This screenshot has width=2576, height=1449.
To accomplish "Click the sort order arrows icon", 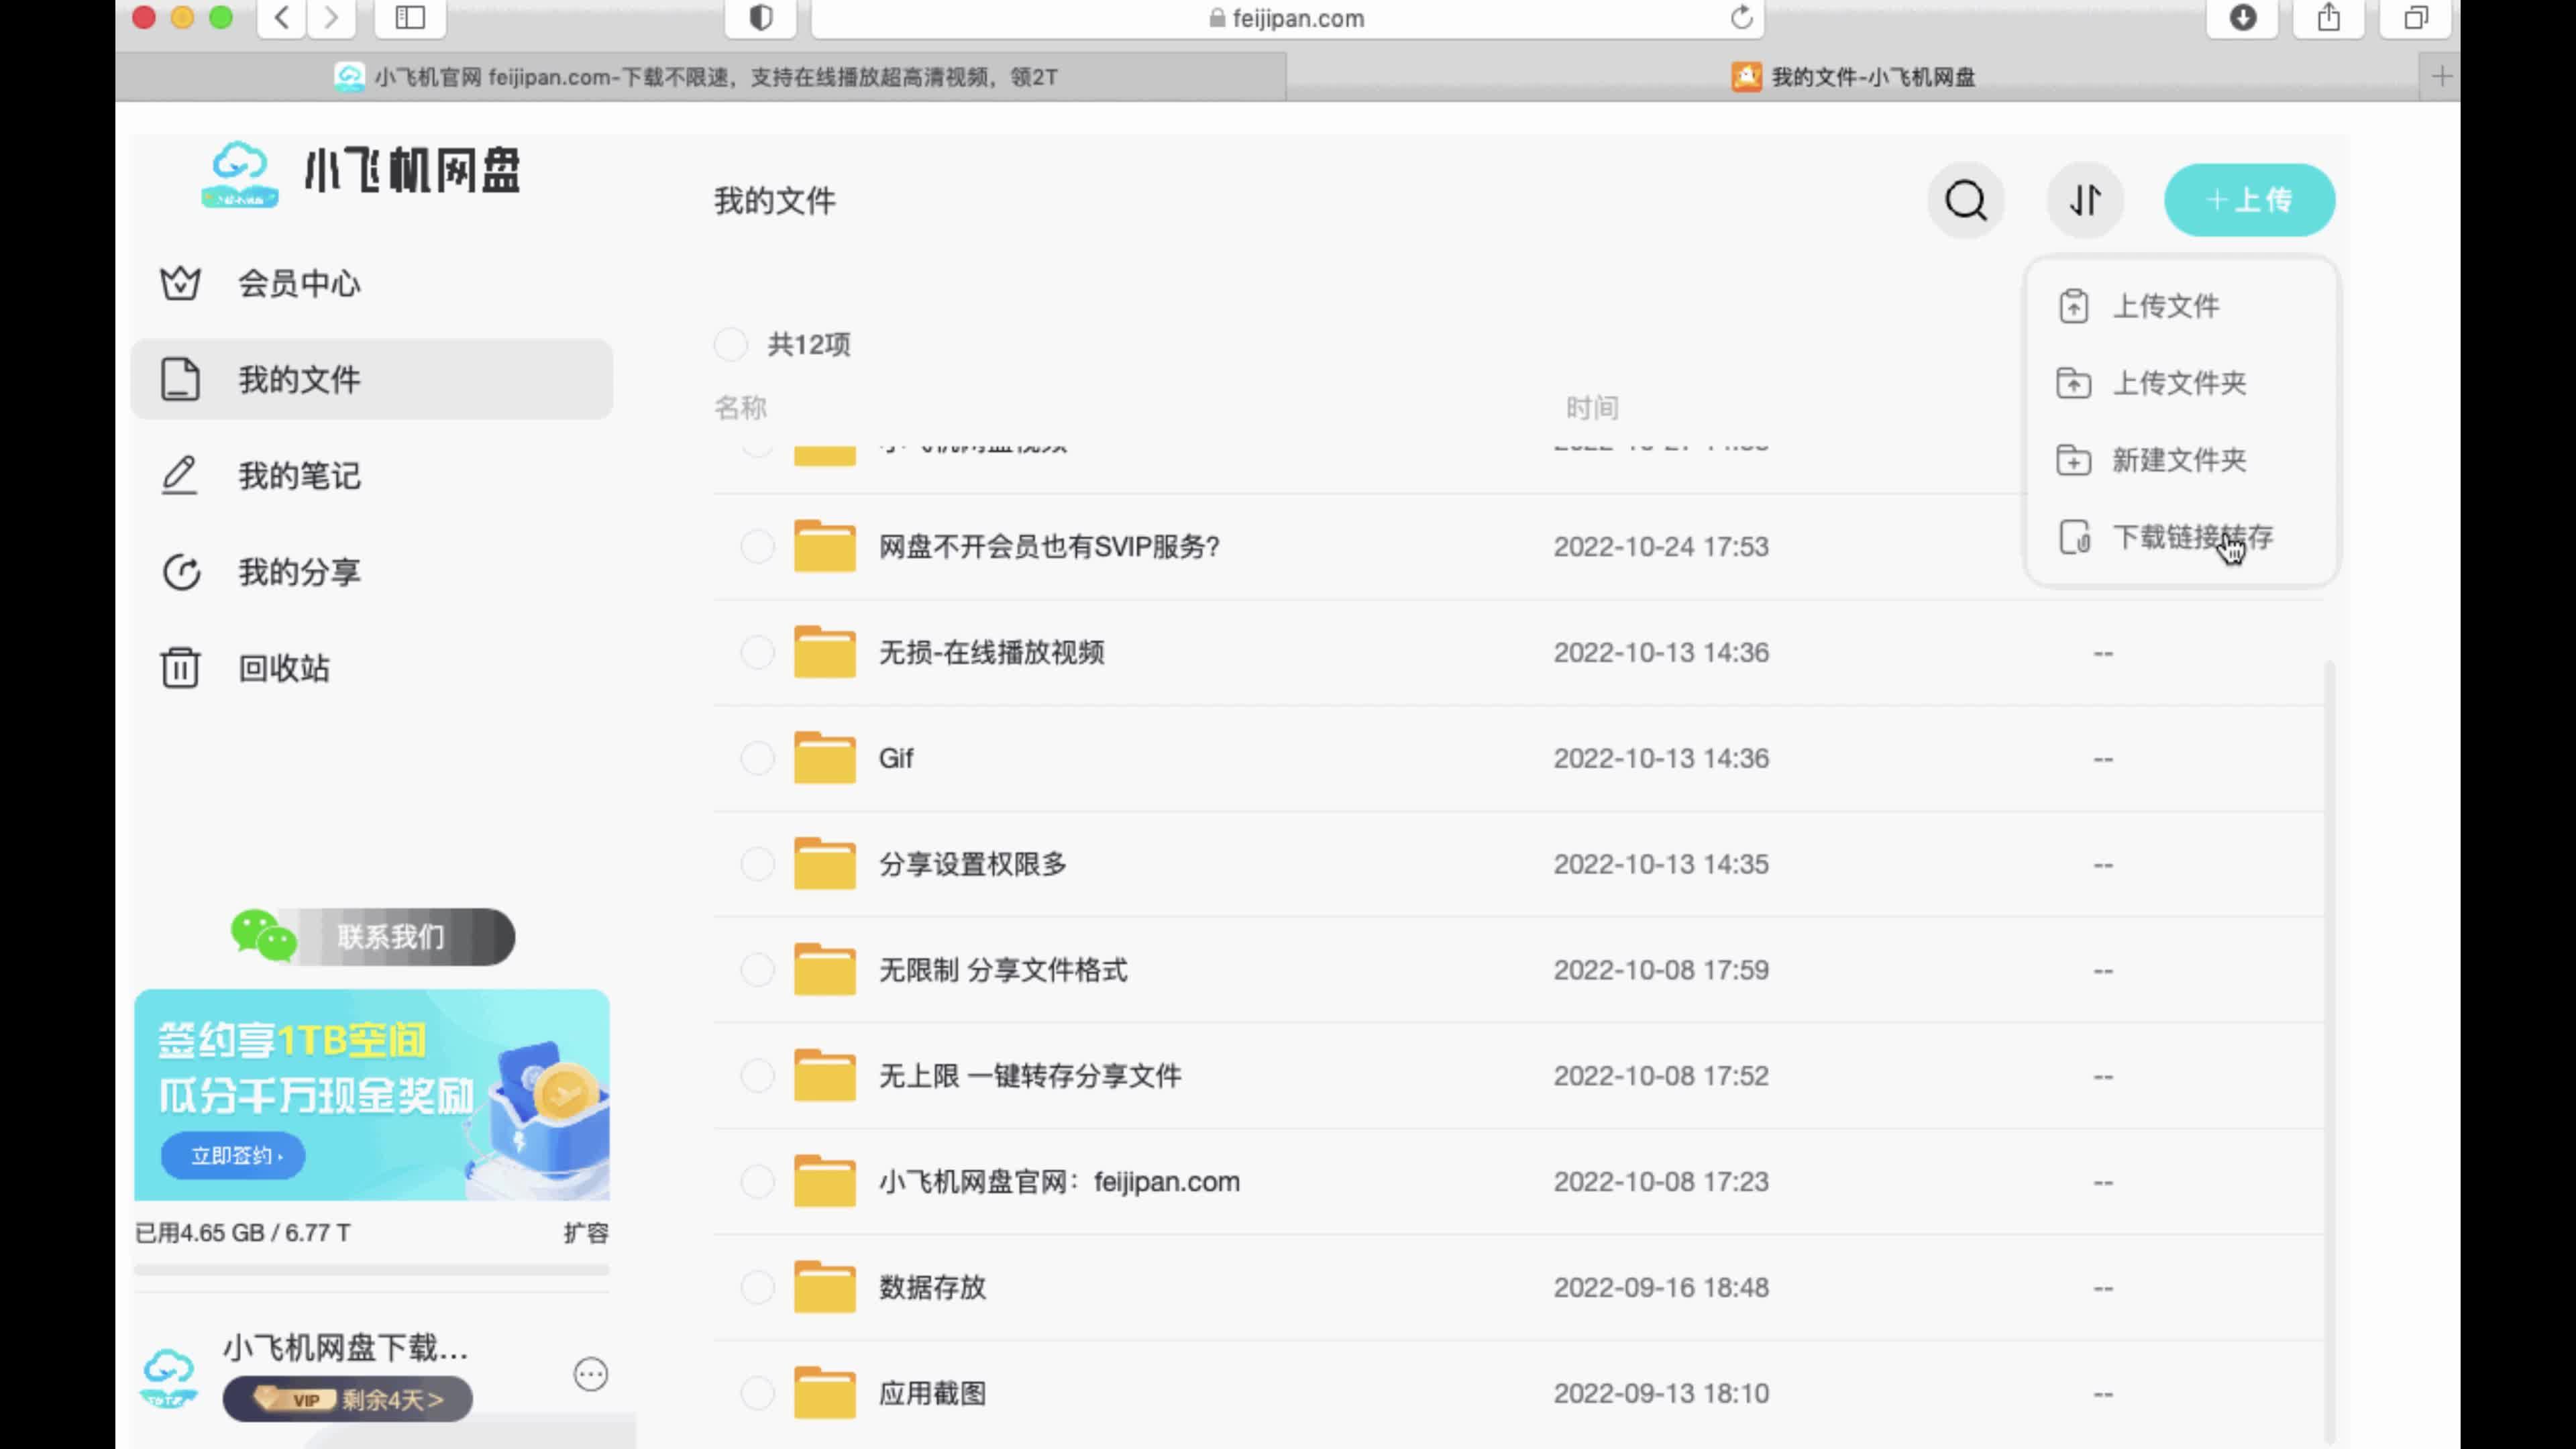I will pyautogui.click(x=2085, y=200).
